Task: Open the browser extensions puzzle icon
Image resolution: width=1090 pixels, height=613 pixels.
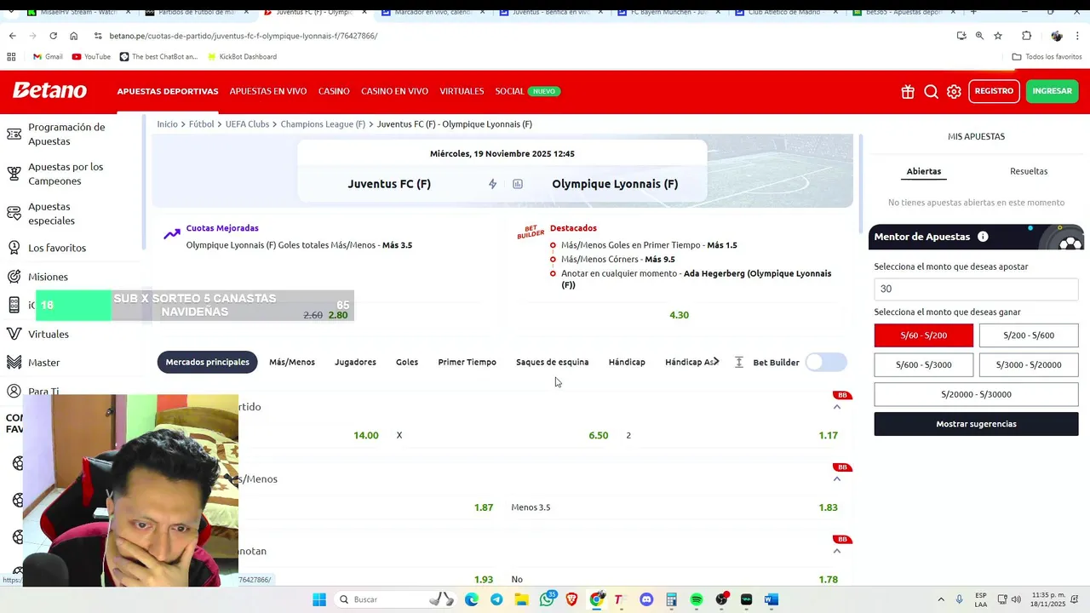Action: click(x=1026, y=36)
